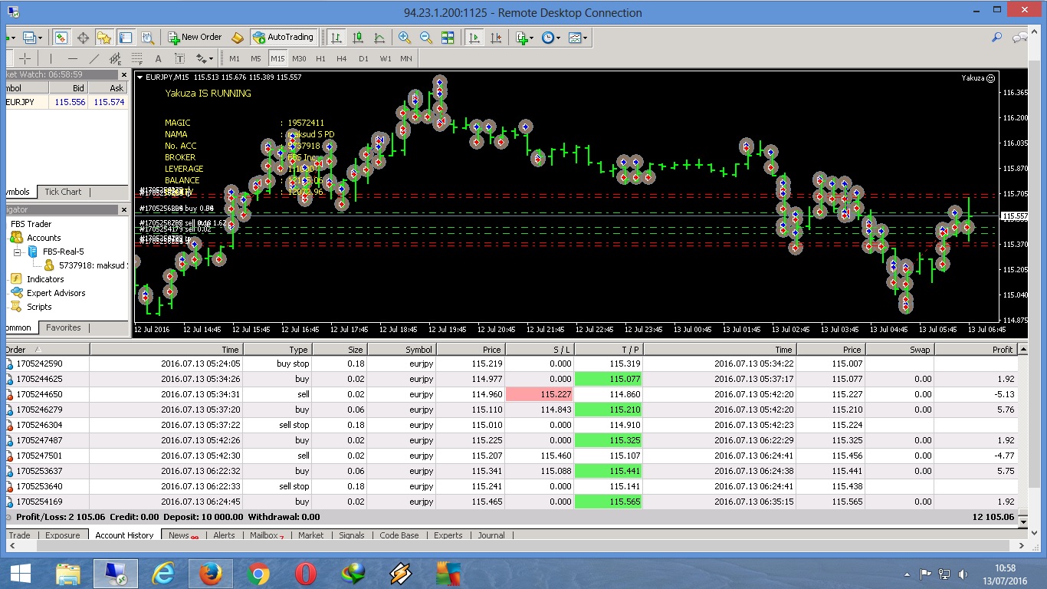Open the Alerts tab
Viewport: 1047px width, 589px height.
(224, 535)
